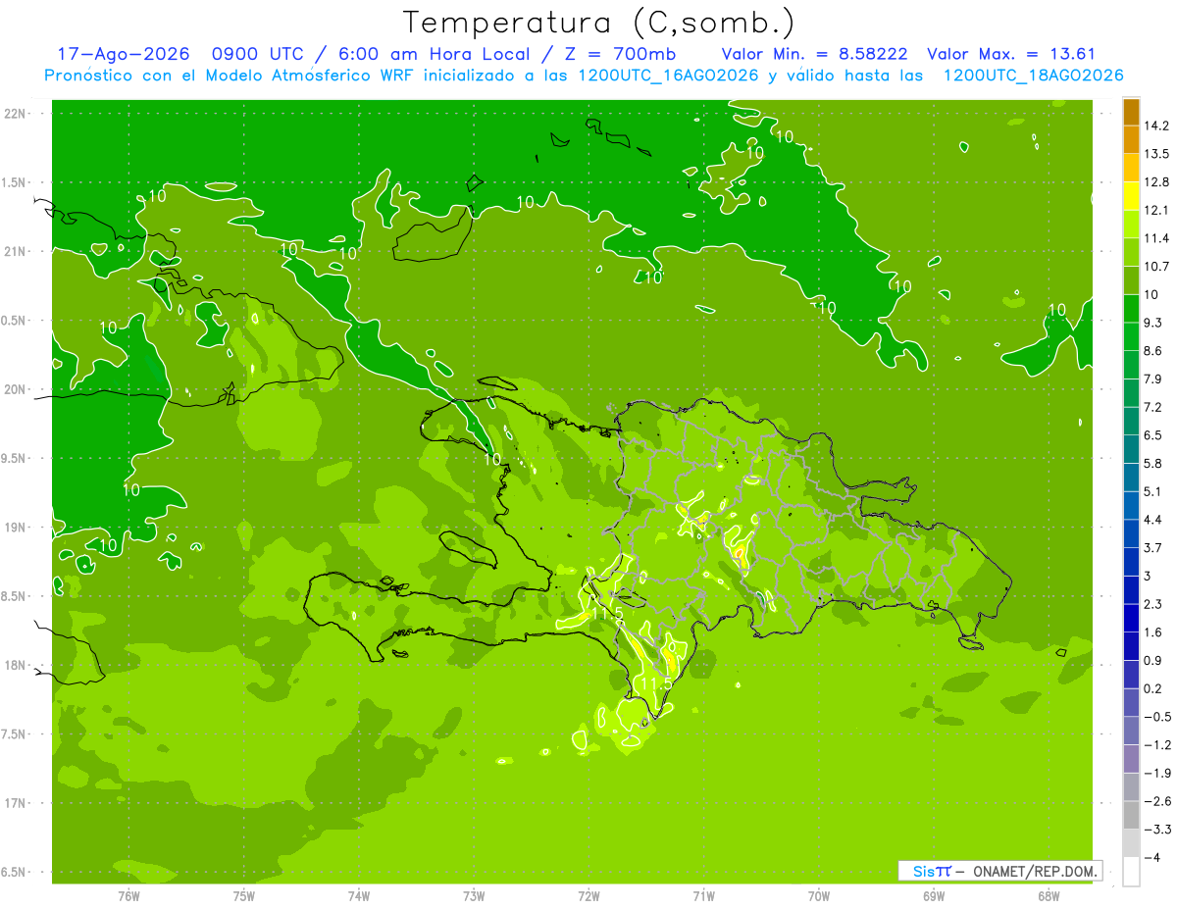
Task: Pick gray swatch between -3.3 and -2.6
Action: point(1131,815)
